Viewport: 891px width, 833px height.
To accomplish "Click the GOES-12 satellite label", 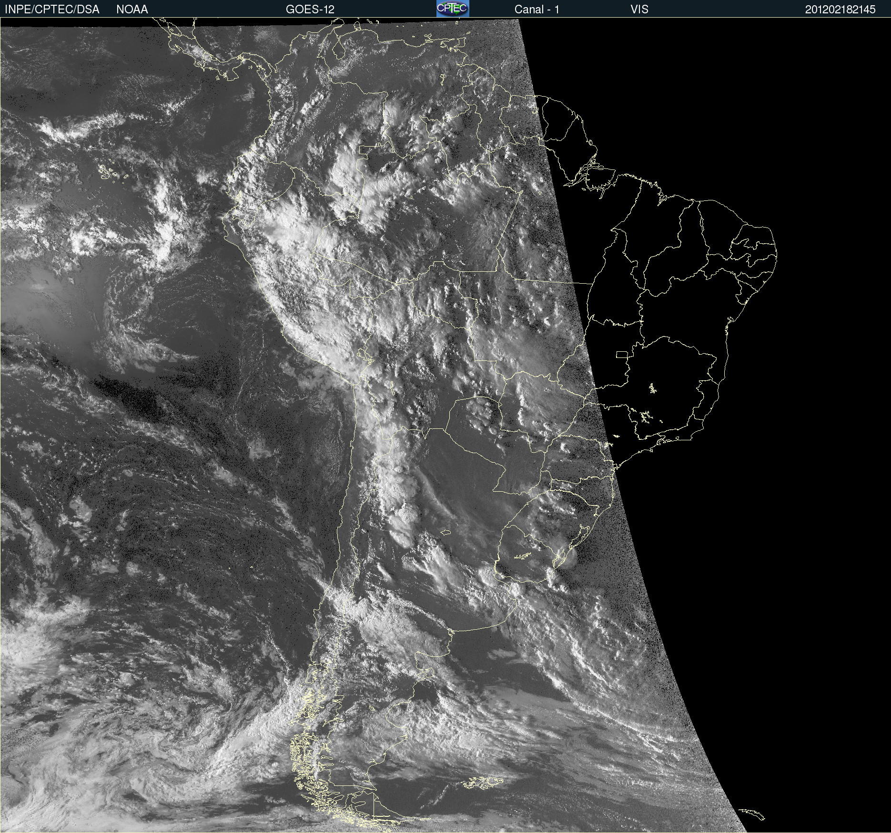I will (x=310, y=10).
